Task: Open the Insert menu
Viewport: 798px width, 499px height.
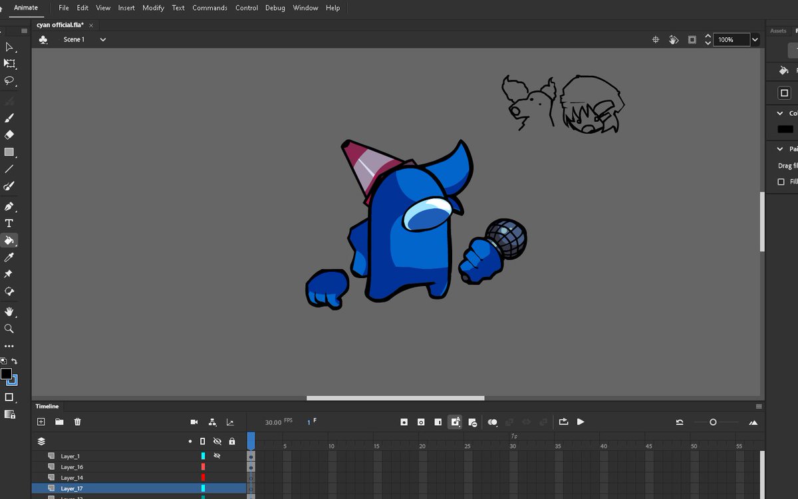Action: pyautogui.click(x=126, y=8)
